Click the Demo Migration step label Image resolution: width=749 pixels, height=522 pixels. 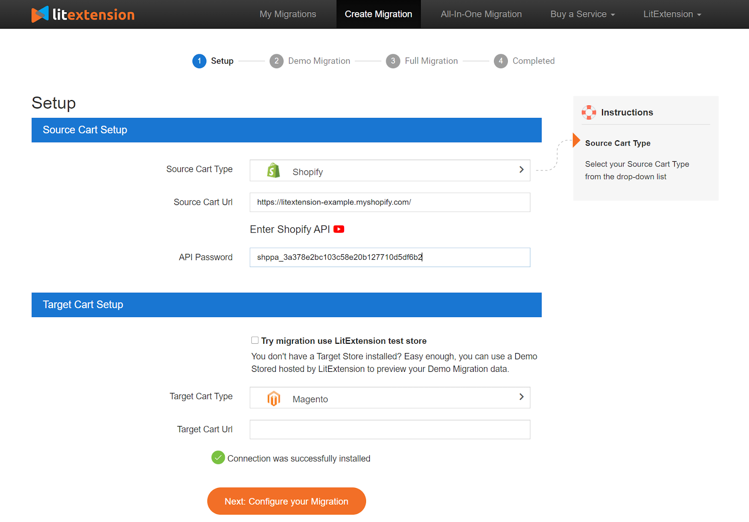(319, 61)
